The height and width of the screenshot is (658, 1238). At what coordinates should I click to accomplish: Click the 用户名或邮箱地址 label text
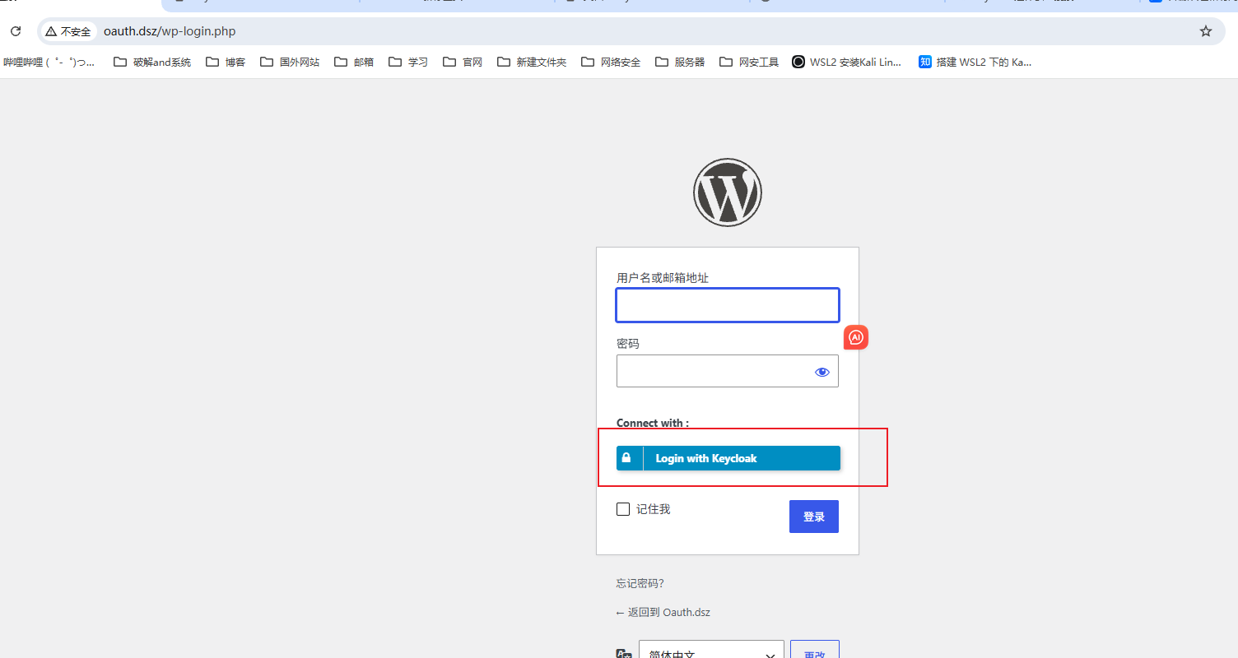coord(663,278)
